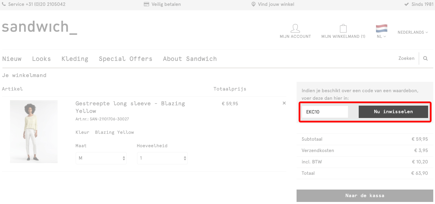Open the Maat size dropdown

(x=101, y=158)
